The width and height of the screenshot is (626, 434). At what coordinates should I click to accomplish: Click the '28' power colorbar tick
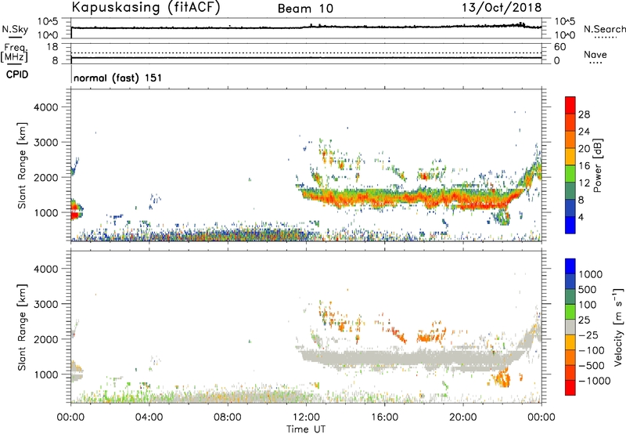click(584, 114)
